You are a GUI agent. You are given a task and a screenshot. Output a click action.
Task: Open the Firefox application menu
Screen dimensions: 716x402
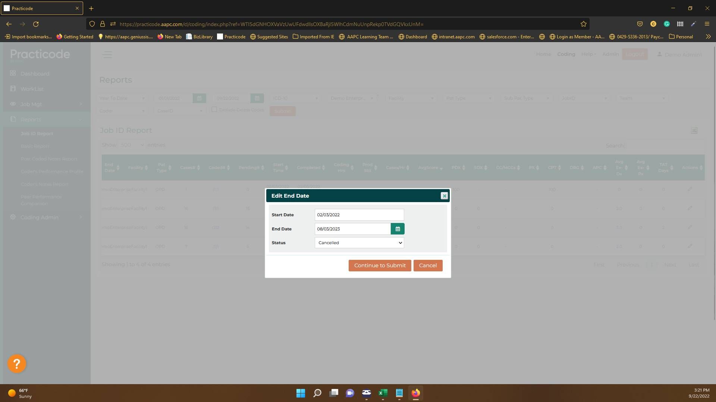707,24
